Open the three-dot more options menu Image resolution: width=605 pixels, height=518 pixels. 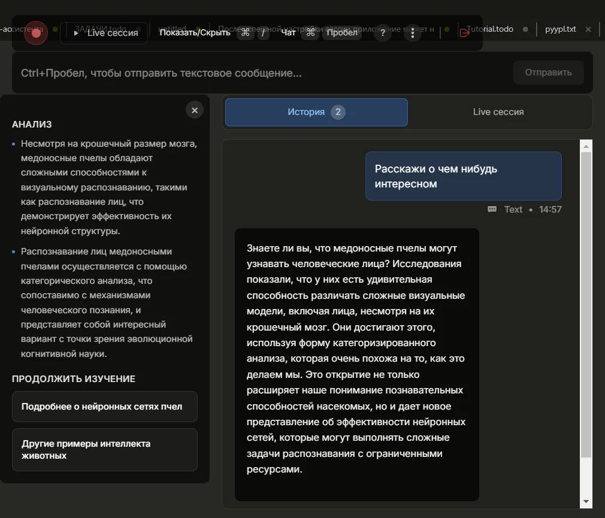coord(412,33)
